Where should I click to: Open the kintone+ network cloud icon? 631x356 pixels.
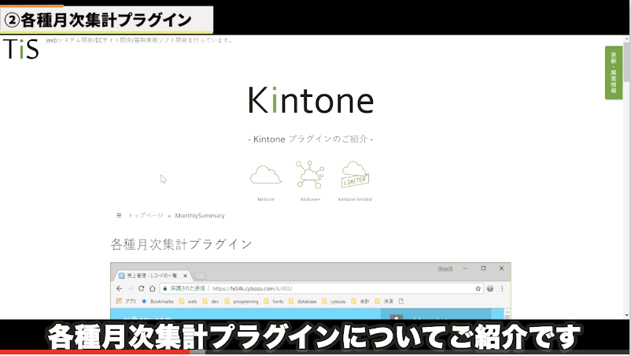click(x=310, y=175)
